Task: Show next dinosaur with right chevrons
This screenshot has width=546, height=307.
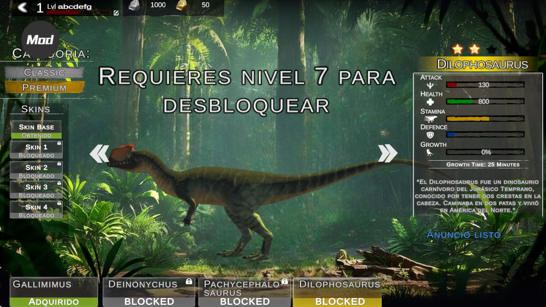Action: point(387,153)
